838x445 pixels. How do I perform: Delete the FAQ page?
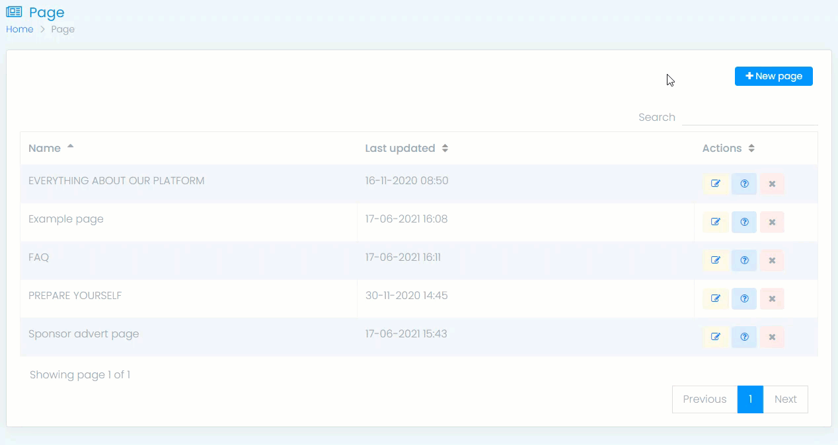(772, 260)
